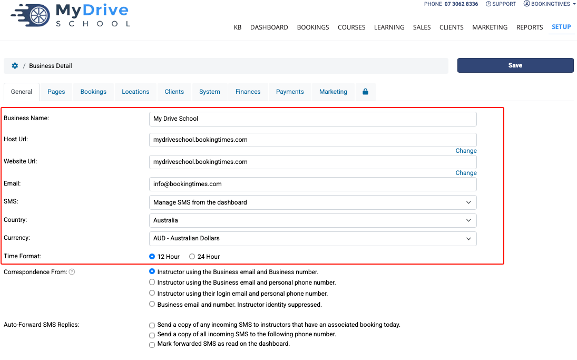The image size is (577, 360).
Task: Click the gear icon in the breadcrumb
Action: pos(15,65)
